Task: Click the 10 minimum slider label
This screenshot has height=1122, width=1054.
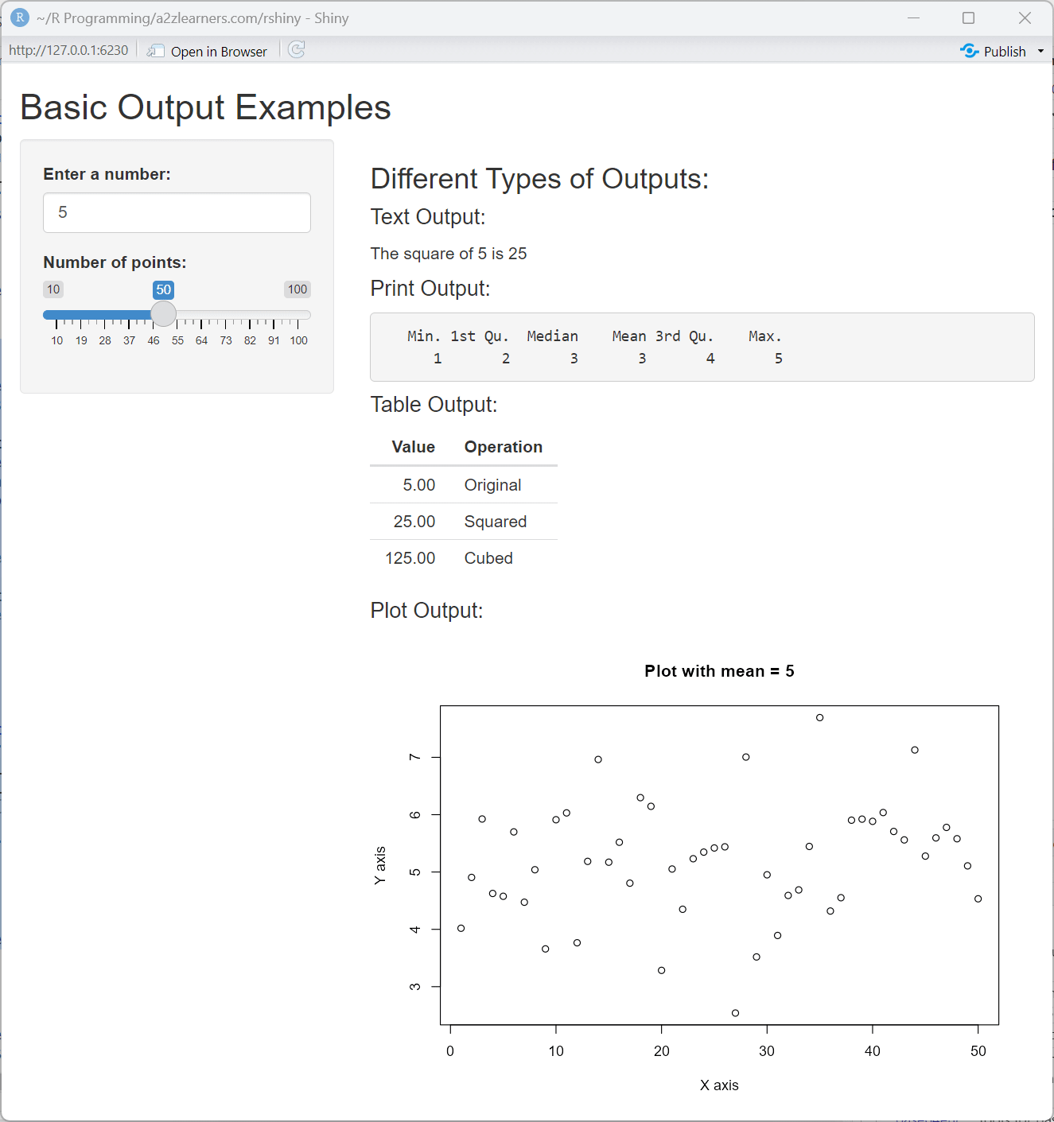Action: tap(53, 289)
